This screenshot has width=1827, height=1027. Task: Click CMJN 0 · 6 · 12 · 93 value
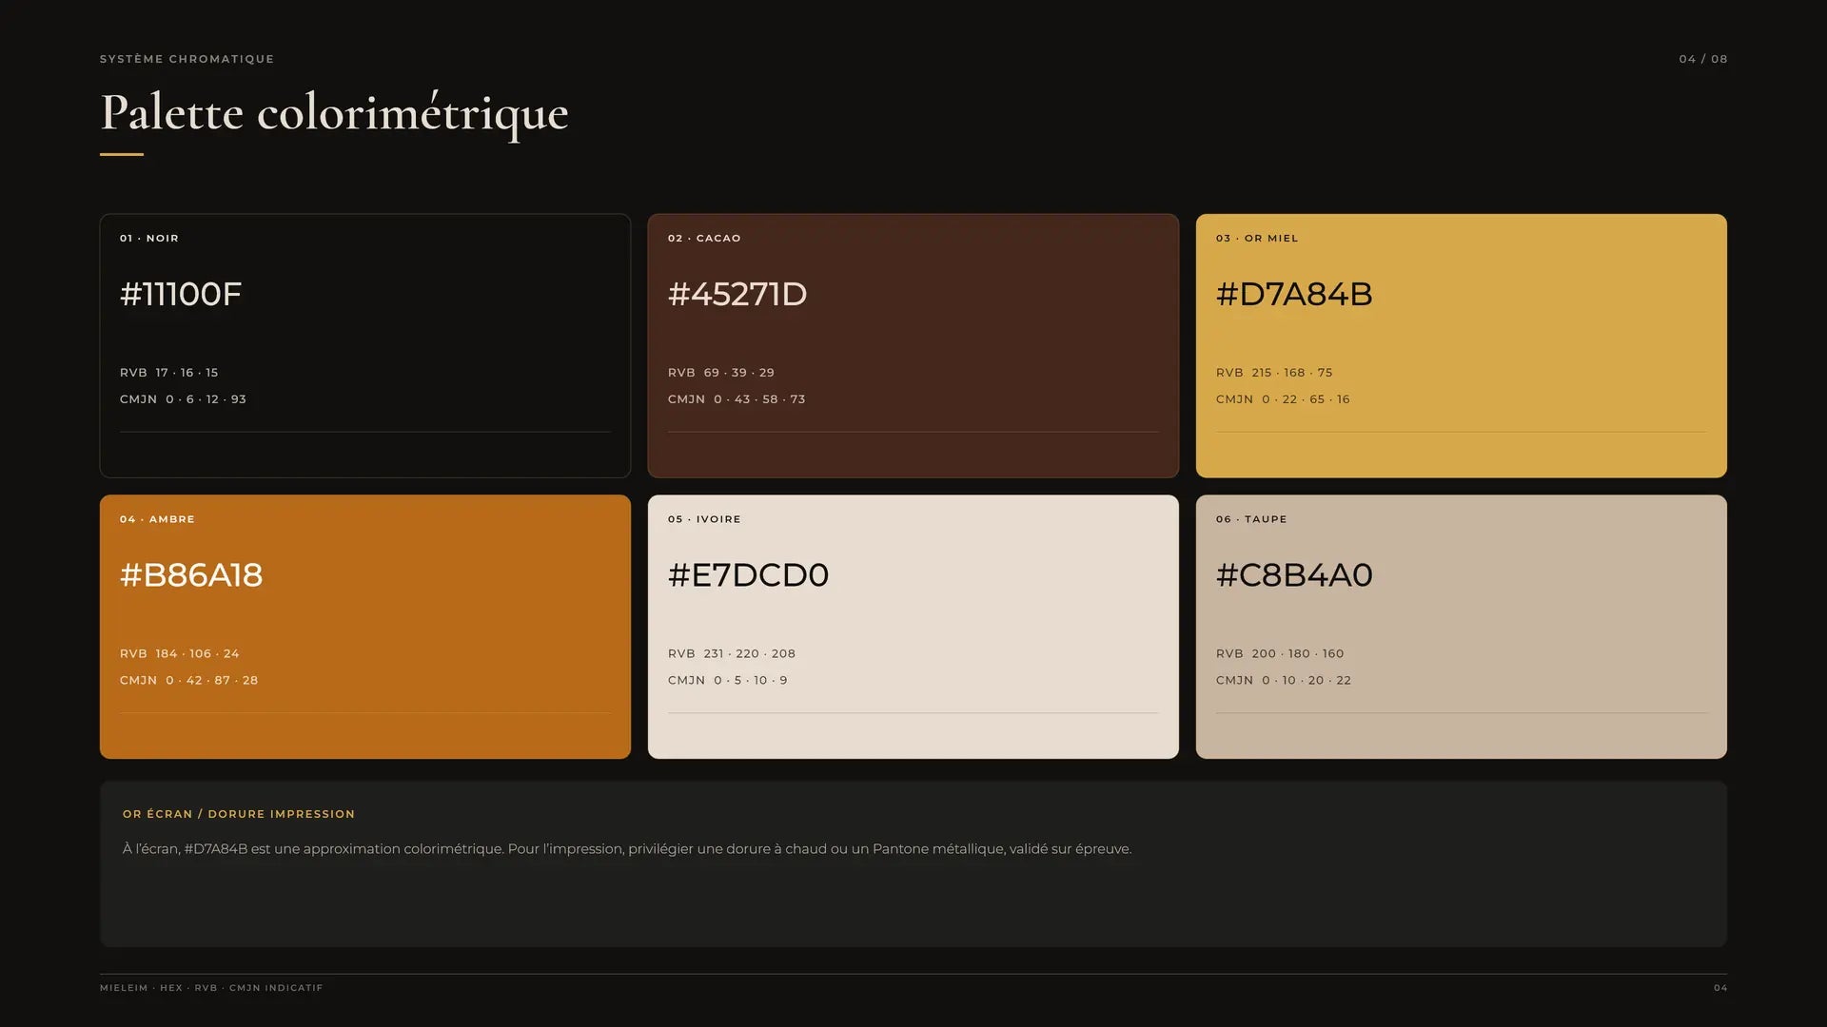point(183,399)
